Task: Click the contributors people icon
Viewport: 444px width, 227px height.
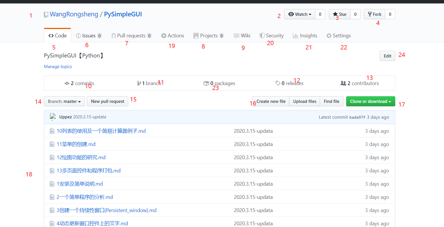Action: coord(343,83)
